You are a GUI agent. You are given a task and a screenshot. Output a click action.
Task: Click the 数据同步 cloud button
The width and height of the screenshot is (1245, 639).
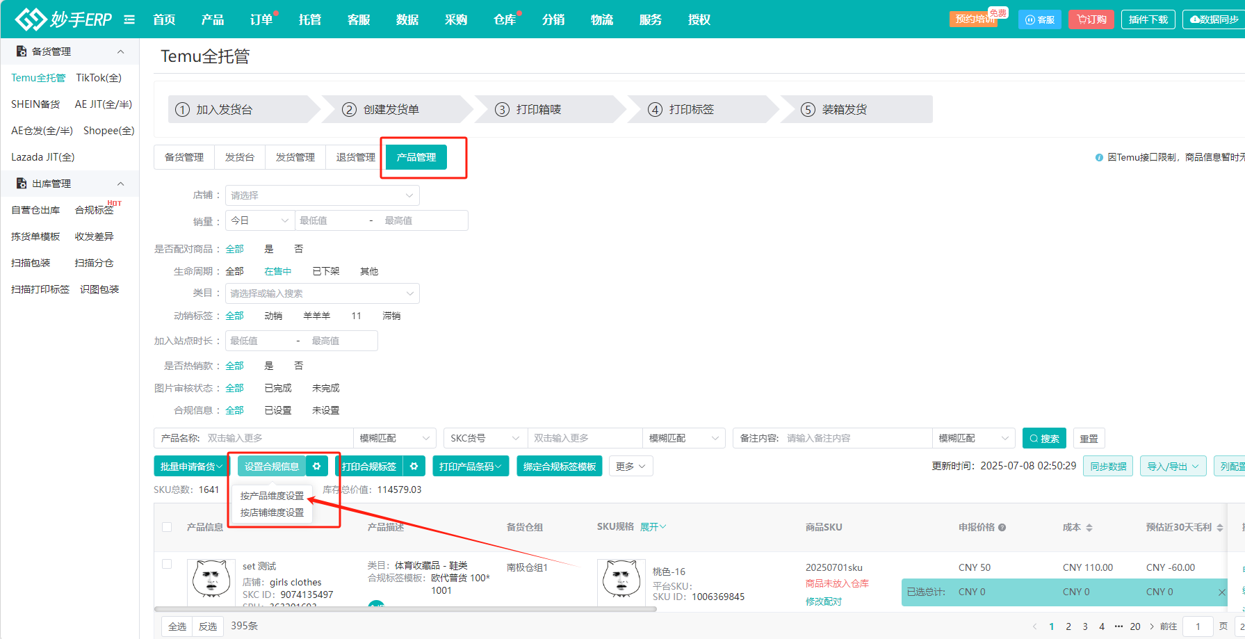[1214, 19]
